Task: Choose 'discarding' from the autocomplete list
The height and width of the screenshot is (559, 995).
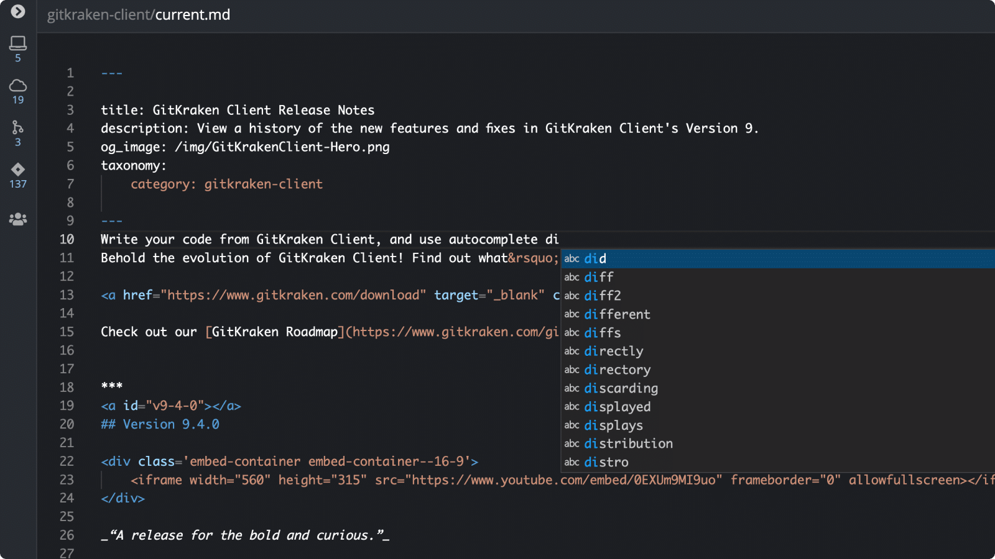Action: click(x=778, y=388)
